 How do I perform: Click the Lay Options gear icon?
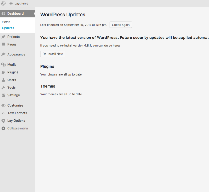click(3, 121)
